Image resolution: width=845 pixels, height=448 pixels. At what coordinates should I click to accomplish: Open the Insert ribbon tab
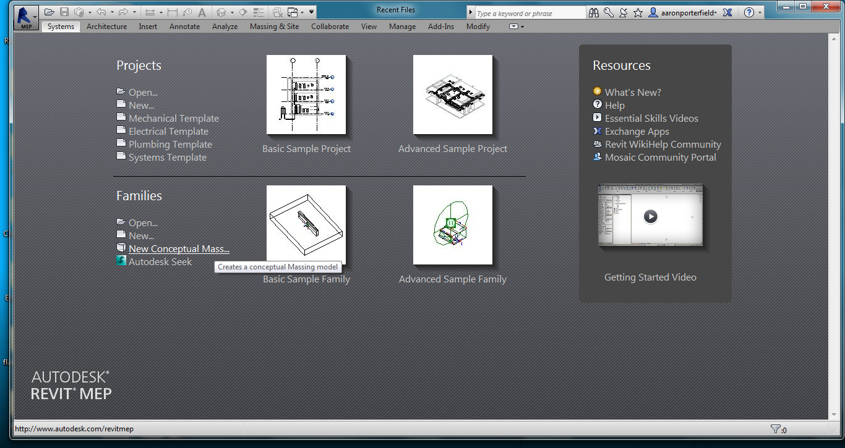tap(148, 27)
